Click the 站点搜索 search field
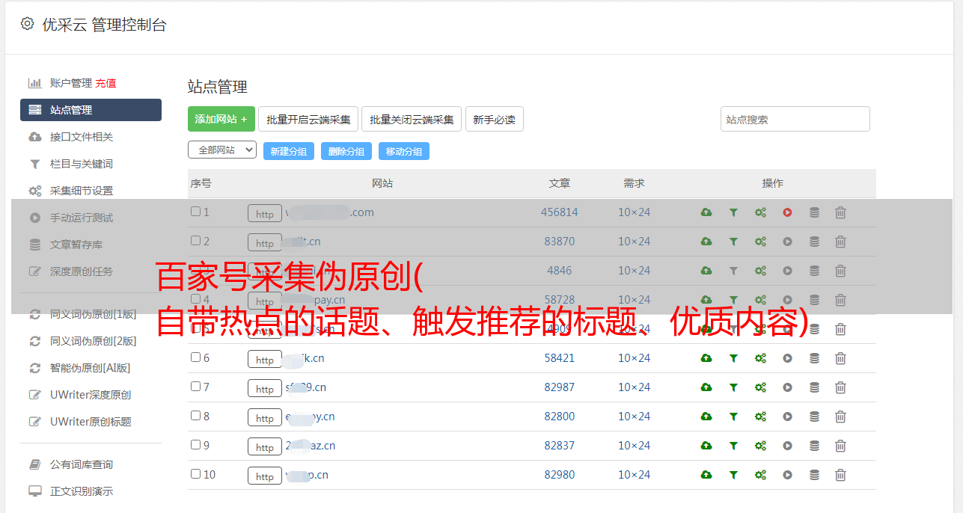 (795, 119)
